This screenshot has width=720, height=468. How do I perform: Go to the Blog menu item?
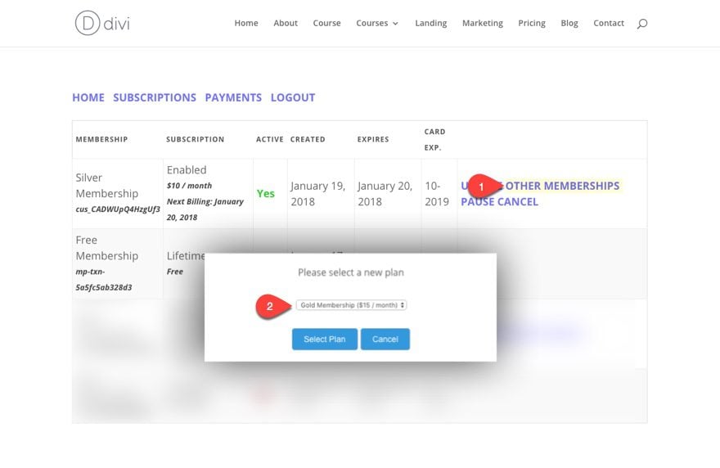point(569,23)
